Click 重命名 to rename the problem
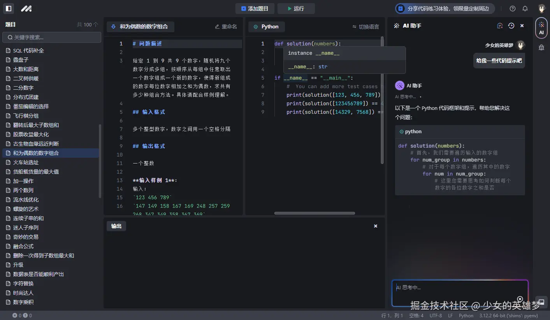The image size is (550, 320). (226, 26)
